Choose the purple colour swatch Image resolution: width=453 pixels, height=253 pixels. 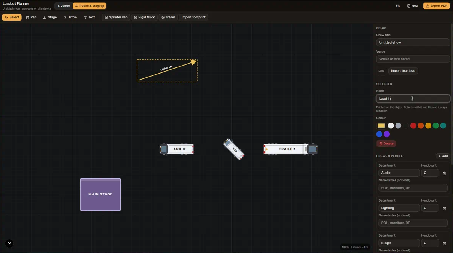tap(387, 134)
